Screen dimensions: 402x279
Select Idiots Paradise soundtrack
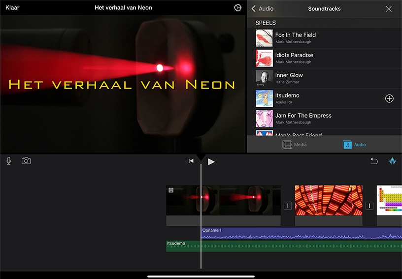[x=324, y=58]
